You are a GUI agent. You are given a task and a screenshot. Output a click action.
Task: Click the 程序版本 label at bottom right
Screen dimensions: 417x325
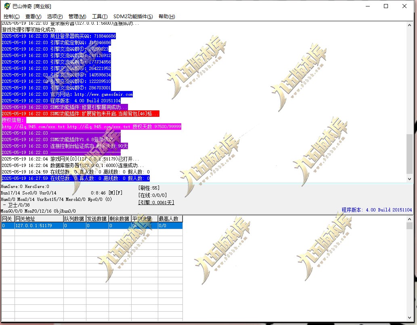(377, 210)
